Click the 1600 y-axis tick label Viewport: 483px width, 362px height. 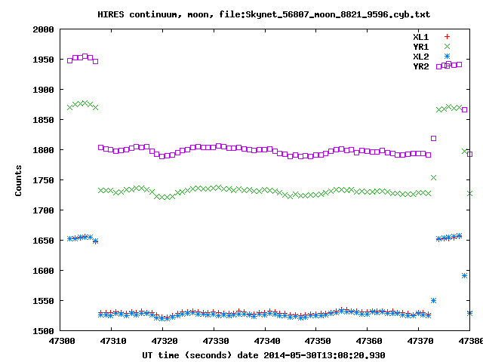pos(43,271)
